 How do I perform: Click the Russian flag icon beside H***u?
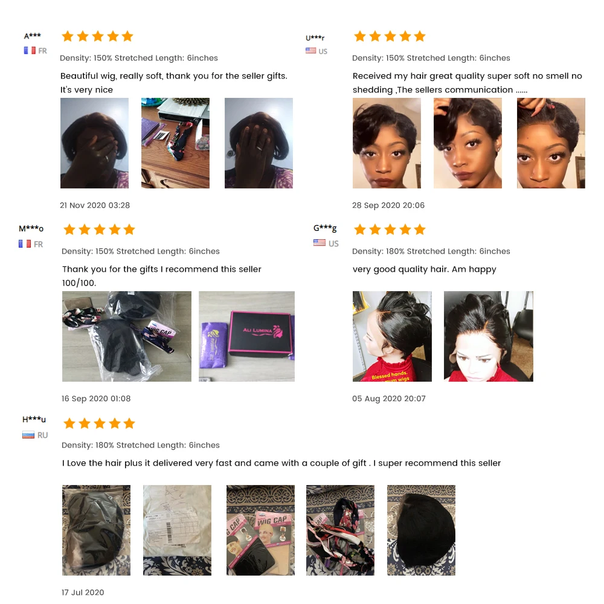coord(28,435)
